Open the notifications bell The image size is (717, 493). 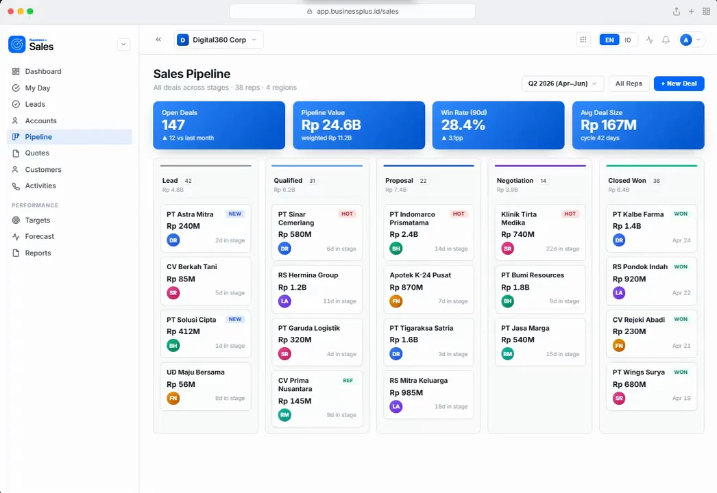(x=666, y=40)
